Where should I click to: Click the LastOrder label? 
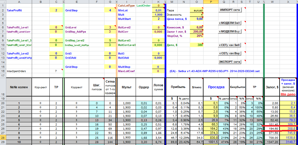tap(144, 6)
